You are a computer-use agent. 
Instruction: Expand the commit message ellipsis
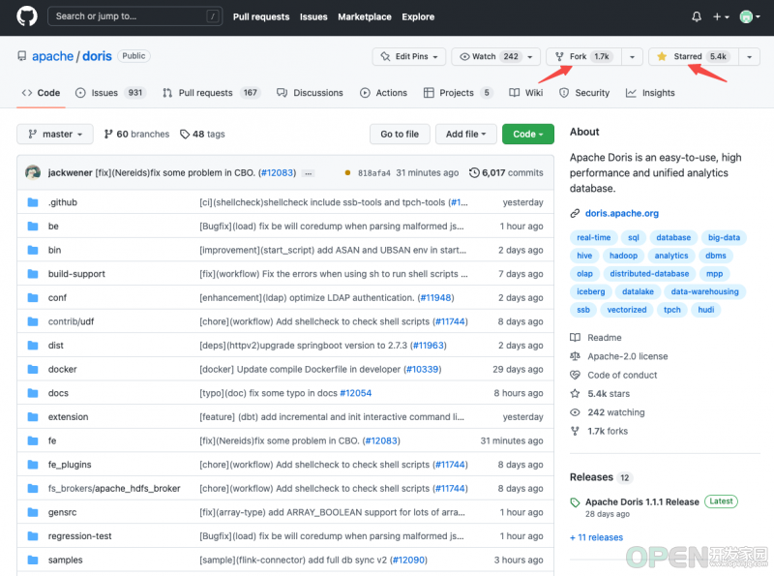308,173
